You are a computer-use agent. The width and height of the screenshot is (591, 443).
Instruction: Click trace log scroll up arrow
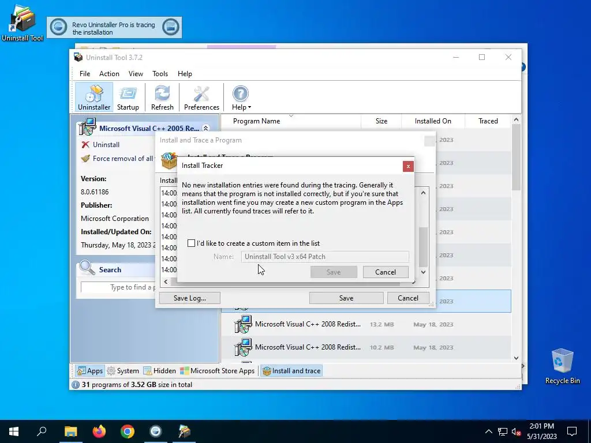point(423,193)
